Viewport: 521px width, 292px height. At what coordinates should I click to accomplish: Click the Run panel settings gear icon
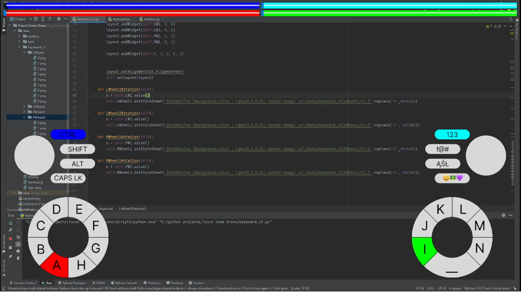503,215
